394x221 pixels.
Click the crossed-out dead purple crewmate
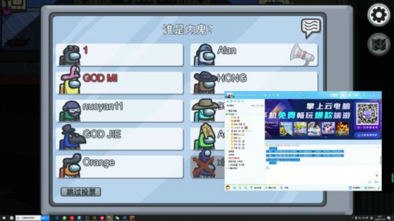204,164
